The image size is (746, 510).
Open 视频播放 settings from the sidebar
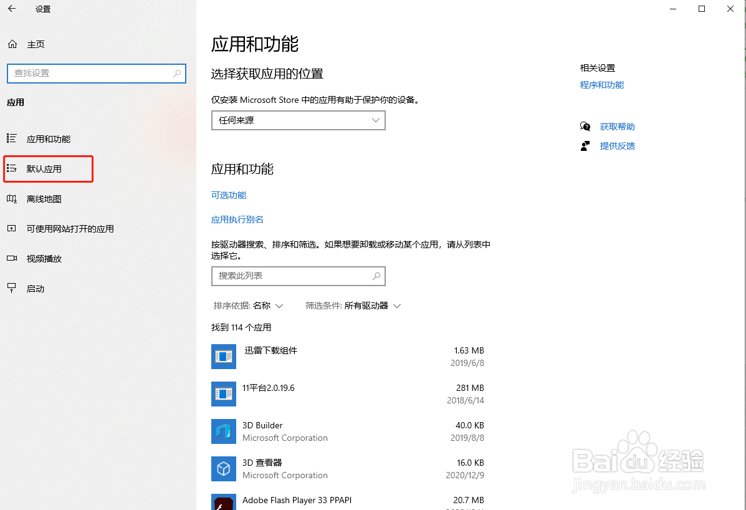click(x=12, y=258)
